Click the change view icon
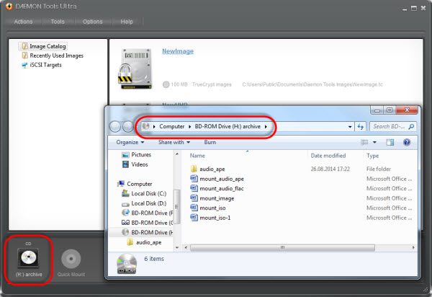The height and width of the screenshot is (297, 432). [x=364, y=142]
